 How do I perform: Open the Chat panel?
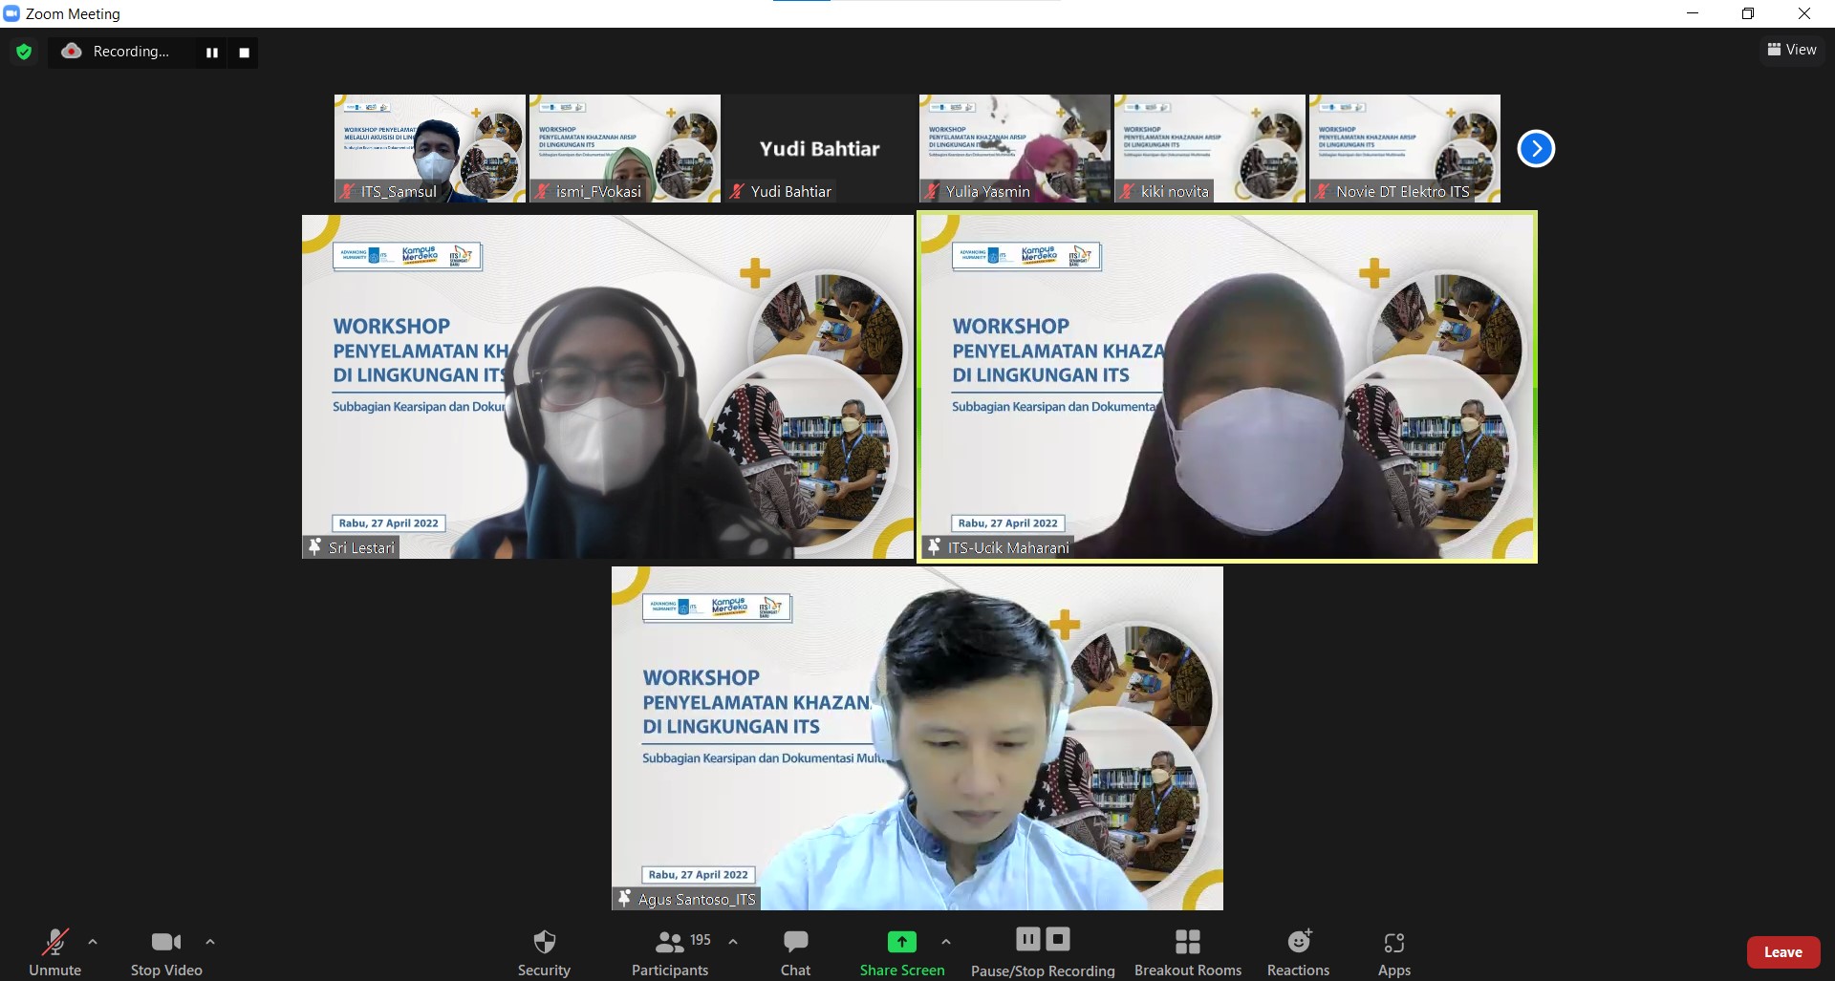tap(795, 952)
